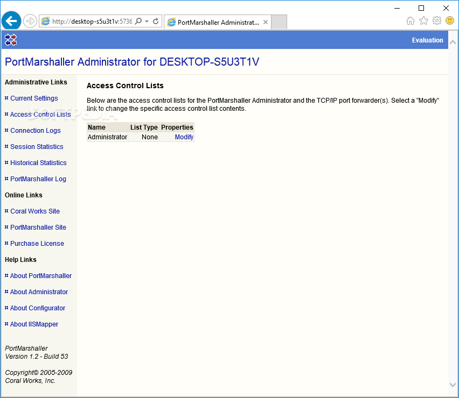The image size is (459, 398).
Task: Click Modify link for Administrator list
Action: point(184,137)
